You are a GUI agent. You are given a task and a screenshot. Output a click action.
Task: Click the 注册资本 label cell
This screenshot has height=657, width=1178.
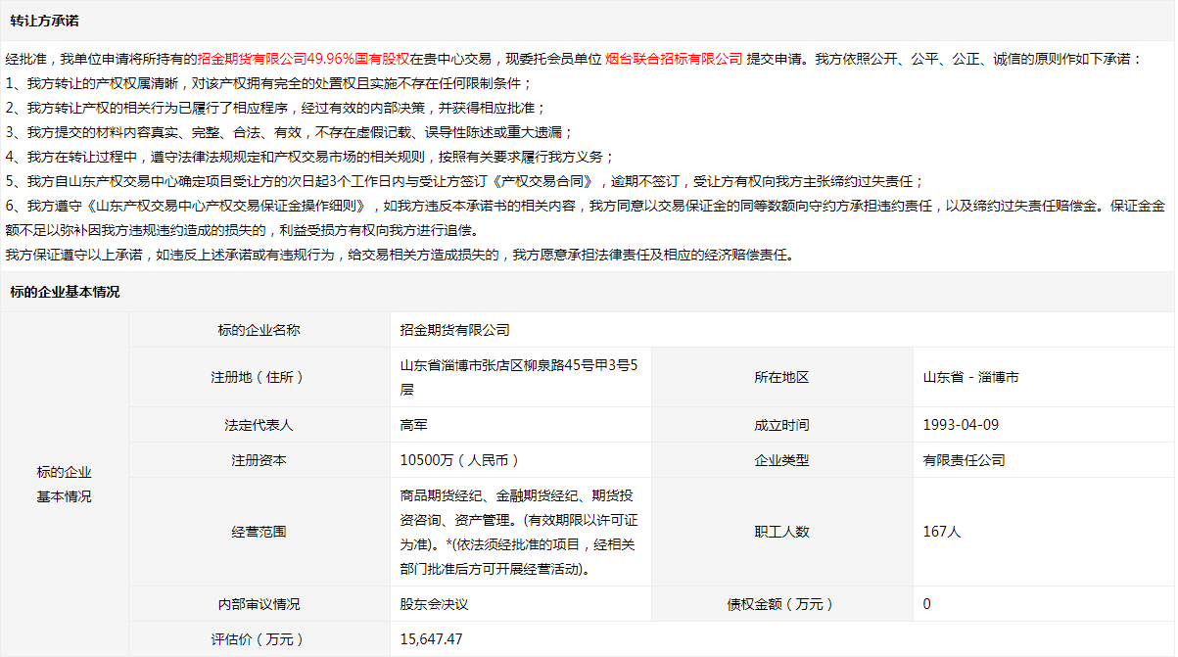pos(259,460)
